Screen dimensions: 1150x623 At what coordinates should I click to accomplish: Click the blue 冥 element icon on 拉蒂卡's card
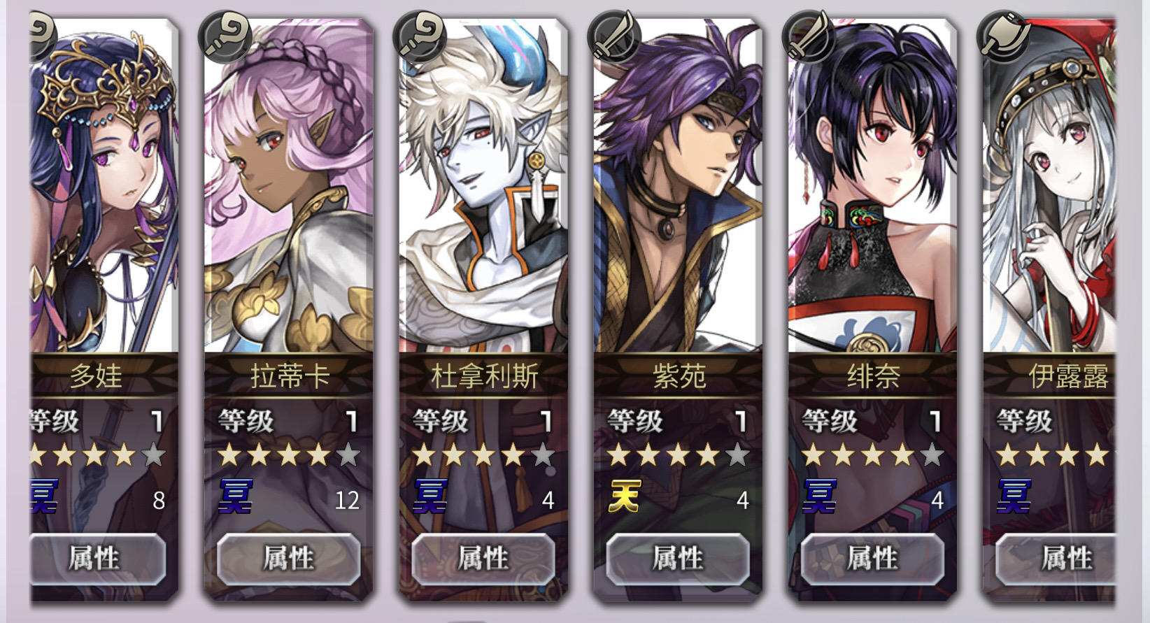click(235, 497)
